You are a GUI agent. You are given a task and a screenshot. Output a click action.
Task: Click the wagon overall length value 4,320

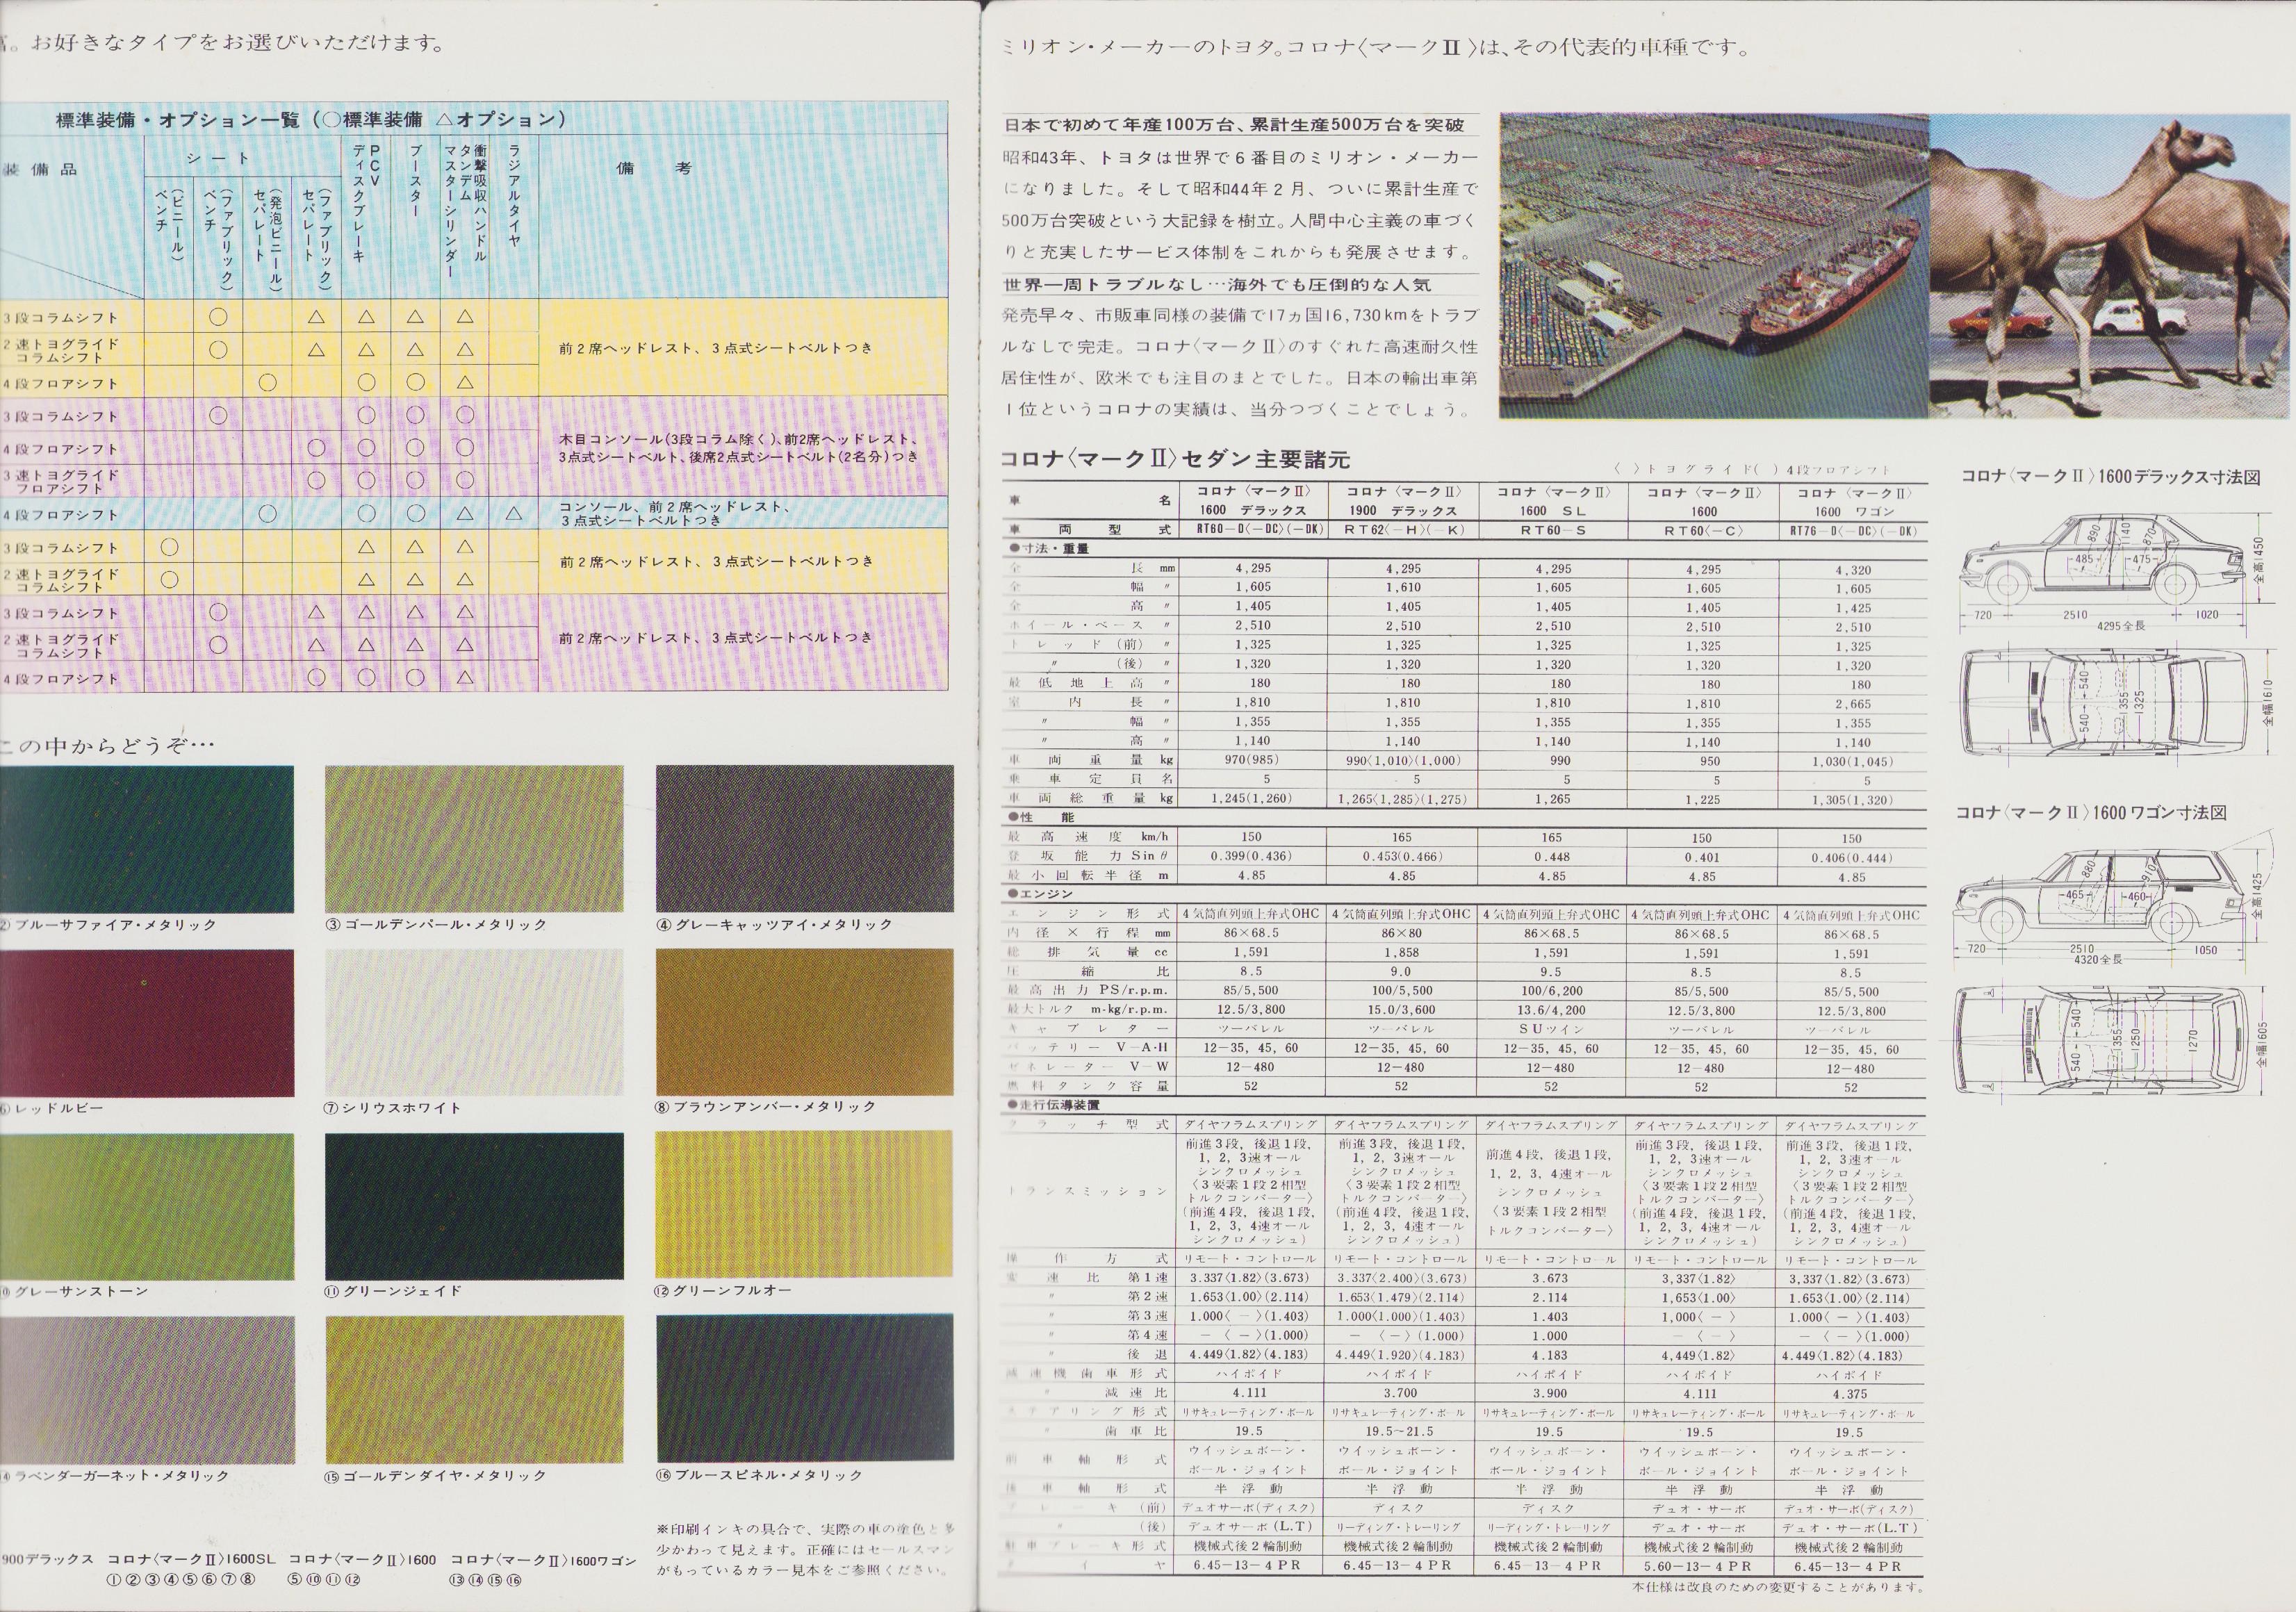pyautogui.click(x=1853, y=570)
